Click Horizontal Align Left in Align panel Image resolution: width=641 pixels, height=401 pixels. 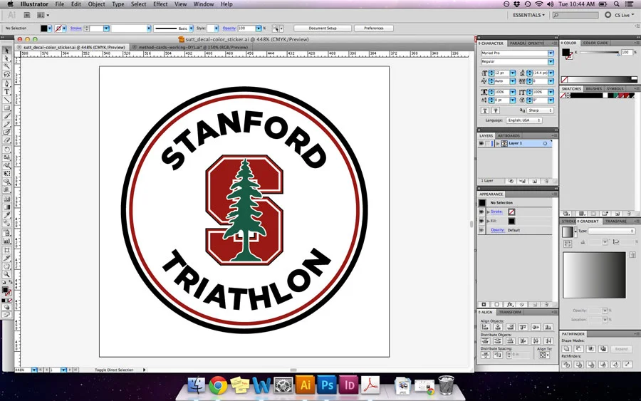pos(486,327)
